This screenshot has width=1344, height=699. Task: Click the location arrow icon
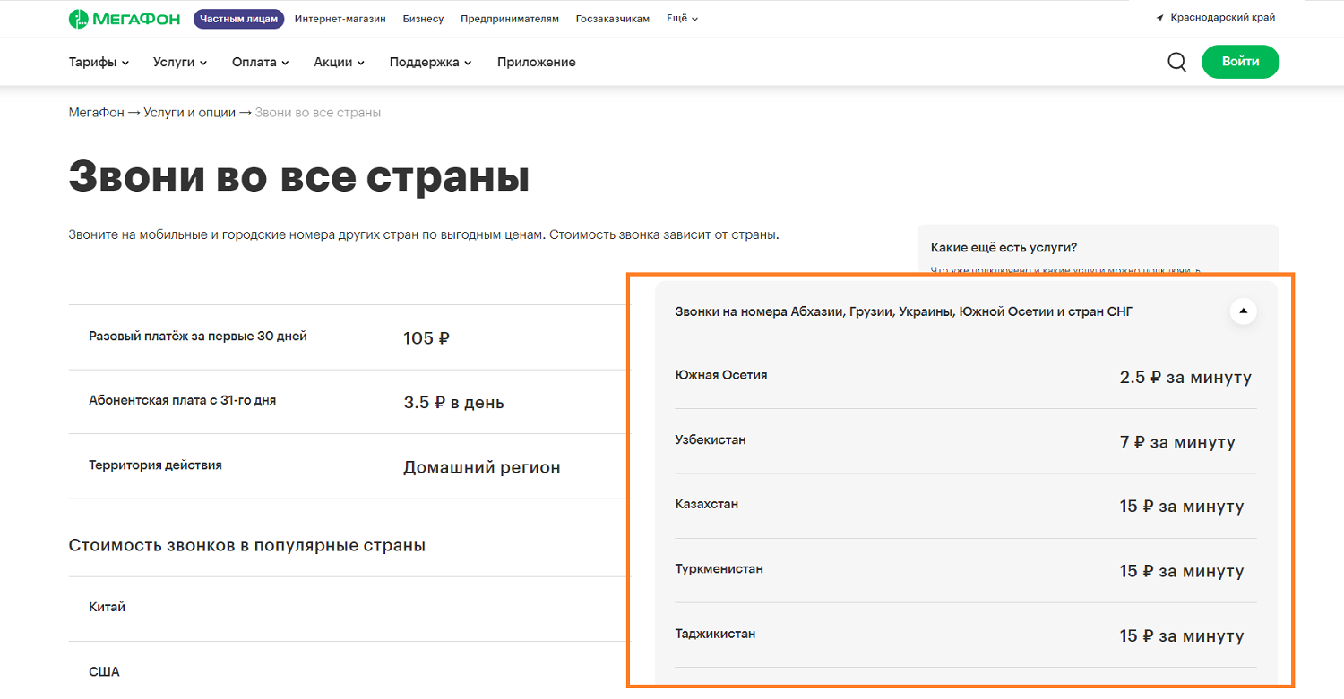coord(1160,18)
